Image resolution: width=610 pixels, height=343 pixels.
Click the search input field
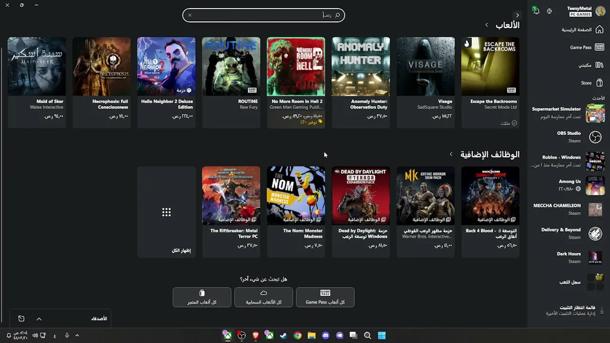(x=264, y=15)
